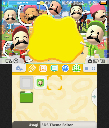Launch Internet Browser globe icon
Viewport: 109px width, 128px height.
coord(65,68)
